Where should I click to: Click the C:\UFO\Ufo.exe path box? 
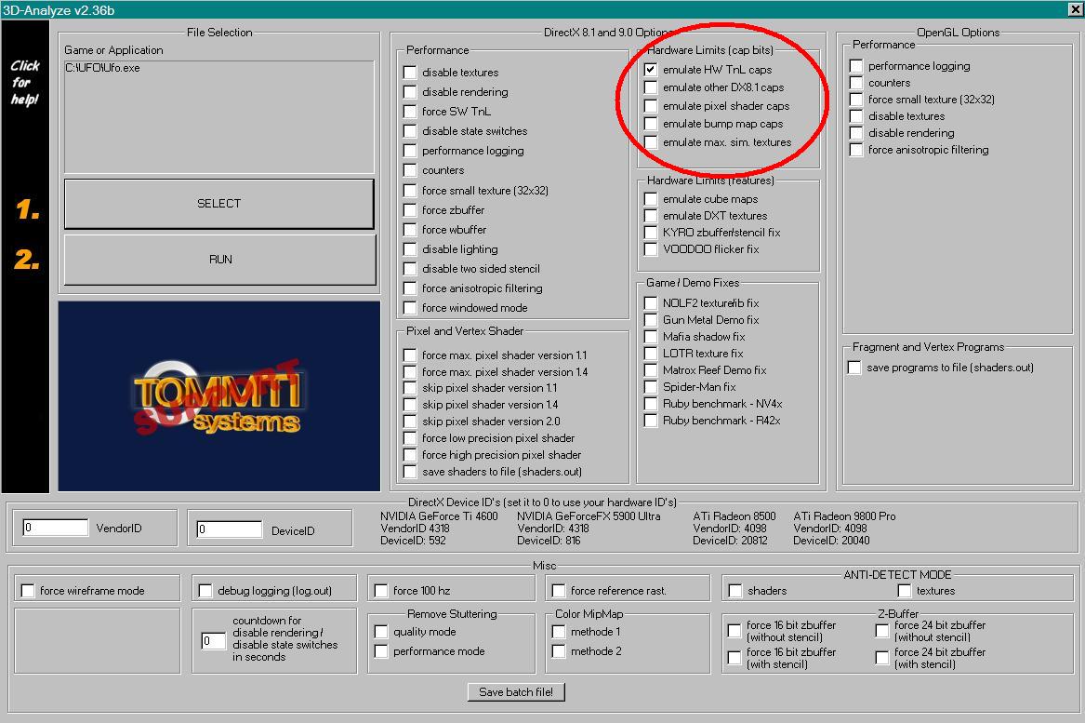coord(218,116)
